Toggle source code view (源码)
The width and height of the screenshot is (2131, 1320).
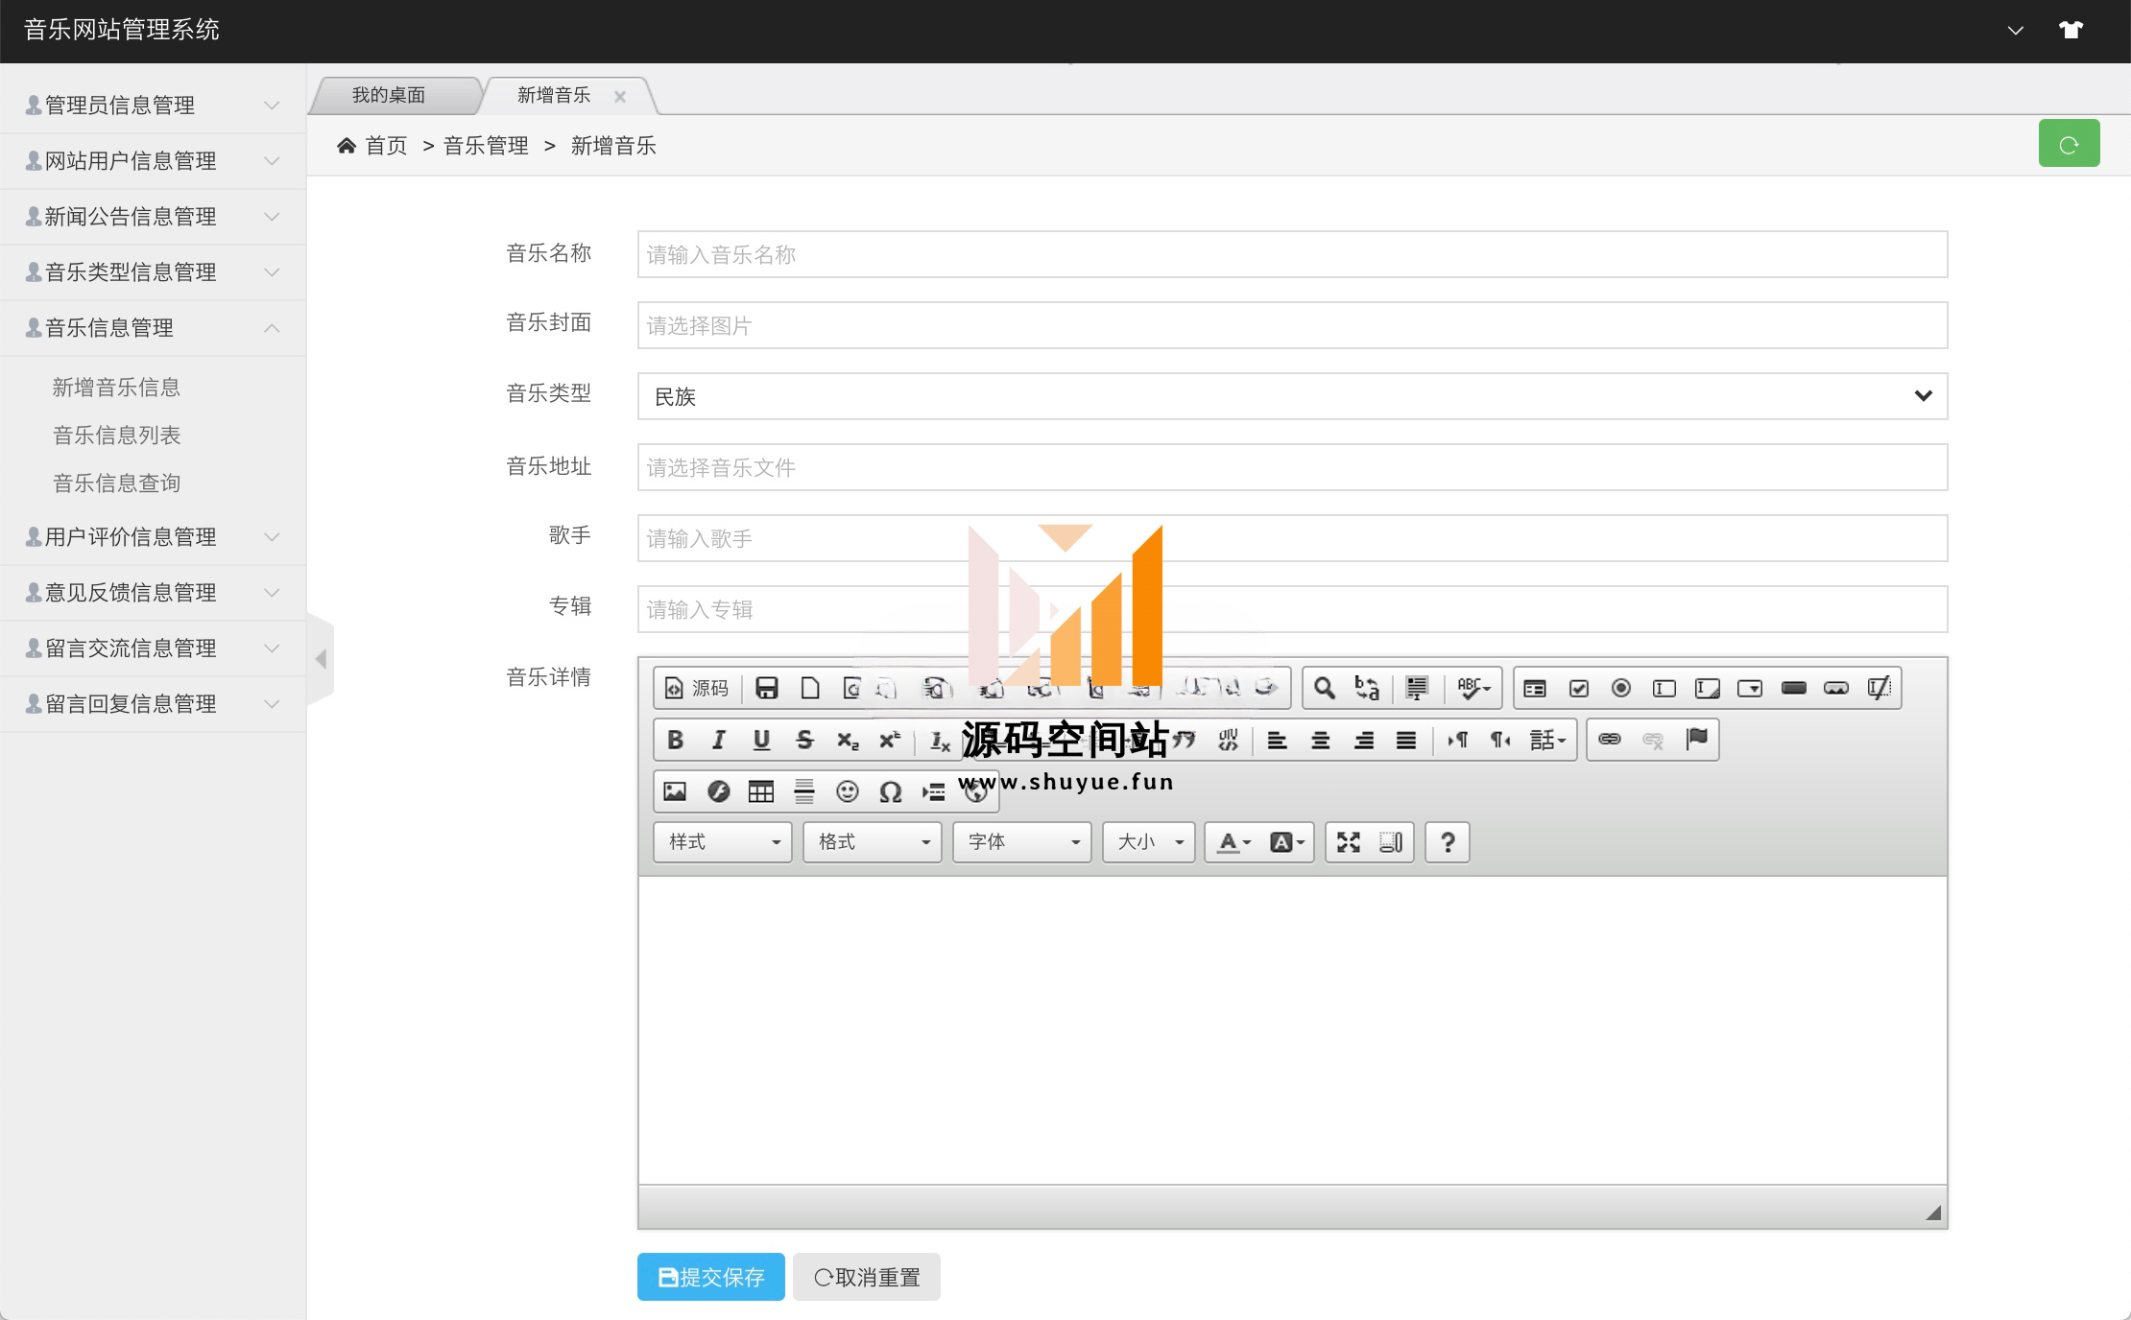point(698,688)
